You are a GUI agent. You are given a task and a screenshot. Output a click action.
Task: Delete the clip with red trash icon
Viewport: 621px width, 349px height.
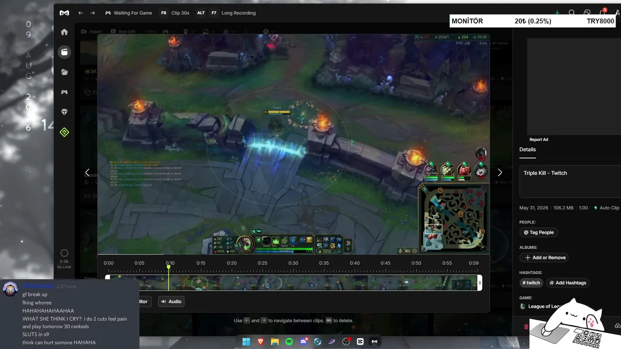click(x=526, y=327)
